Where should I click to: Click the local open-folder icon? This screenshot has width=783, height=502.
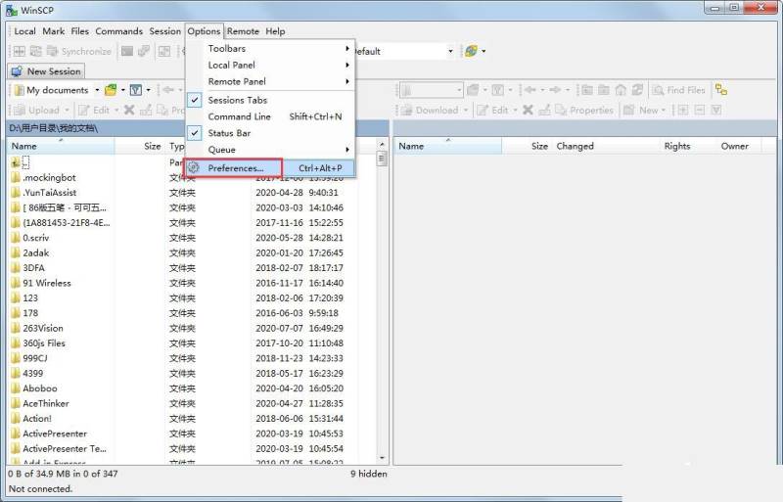pyautogui.click(x=113, y=90)
